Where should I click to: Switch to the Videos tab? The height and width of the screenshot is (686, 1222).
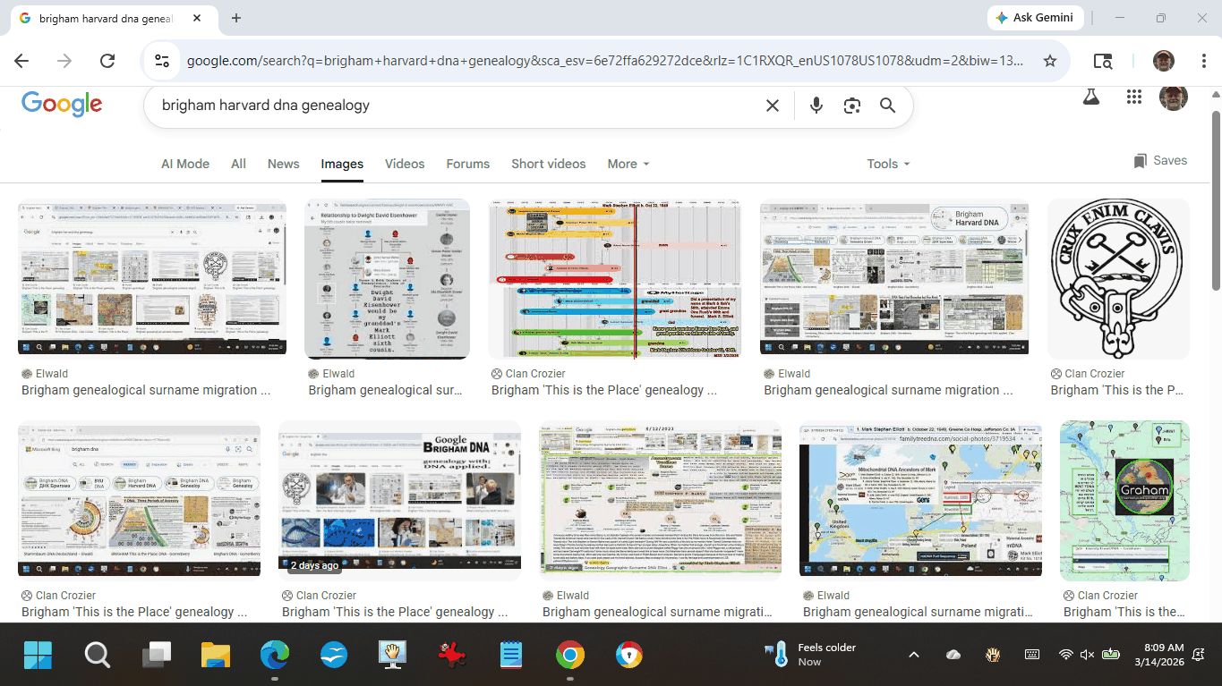pos(405,164)
